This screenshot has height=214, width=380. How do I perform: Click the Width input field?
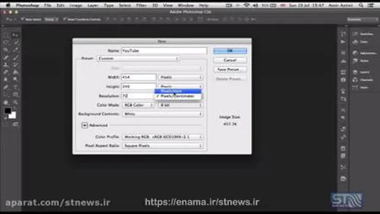tap(138, 77)
